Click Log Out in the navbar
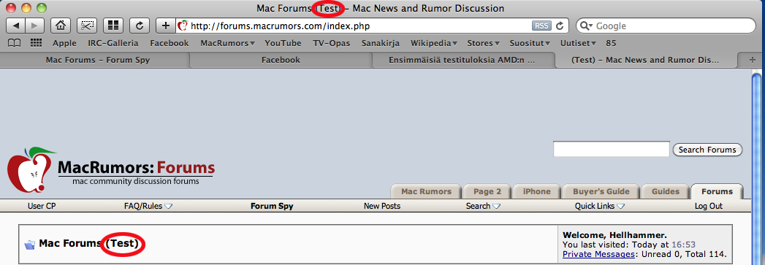 point(709,206)
